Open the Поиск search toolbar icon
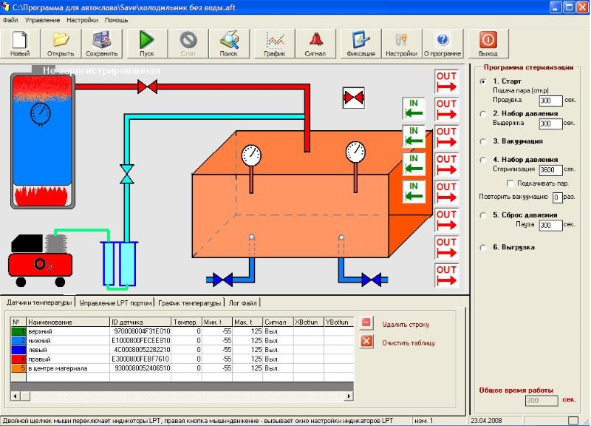The image size is (591, 426). pyautogui.click(x=229, y=40)
